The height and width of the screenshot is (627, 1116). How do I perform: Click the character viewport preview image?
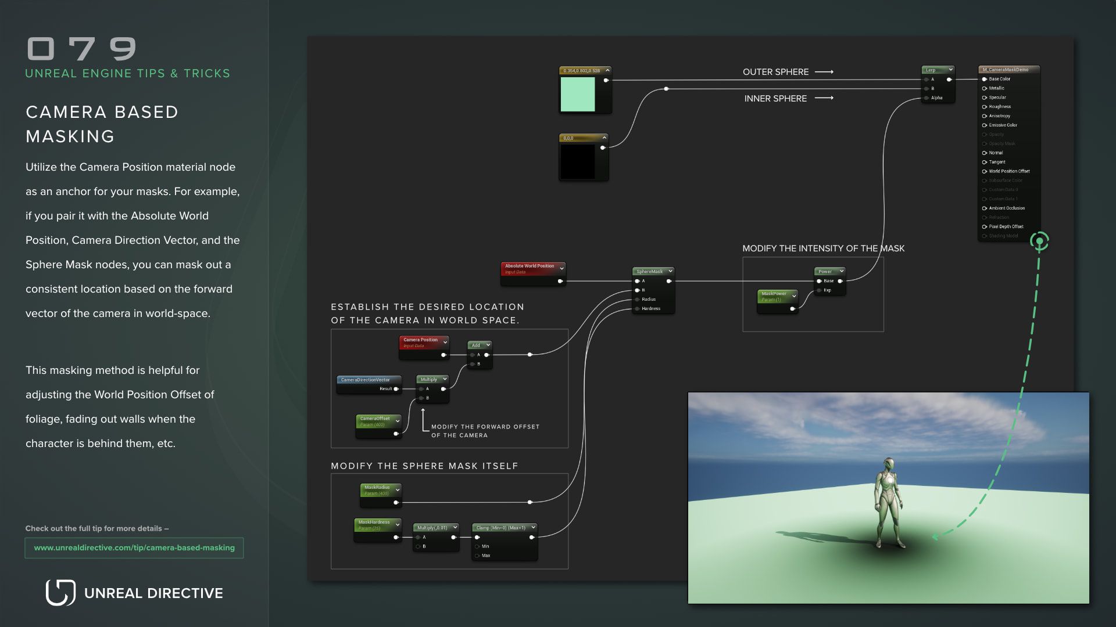[888, 498]
